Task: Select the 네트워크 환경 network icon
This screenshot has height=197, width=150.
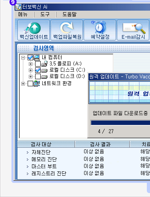Action: click(x=37, y=84)
